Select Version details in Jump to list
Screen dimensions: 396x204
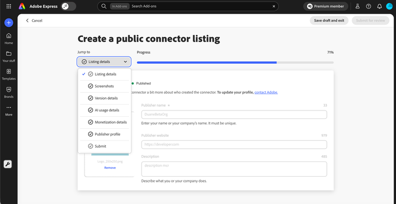pos(105,98)
